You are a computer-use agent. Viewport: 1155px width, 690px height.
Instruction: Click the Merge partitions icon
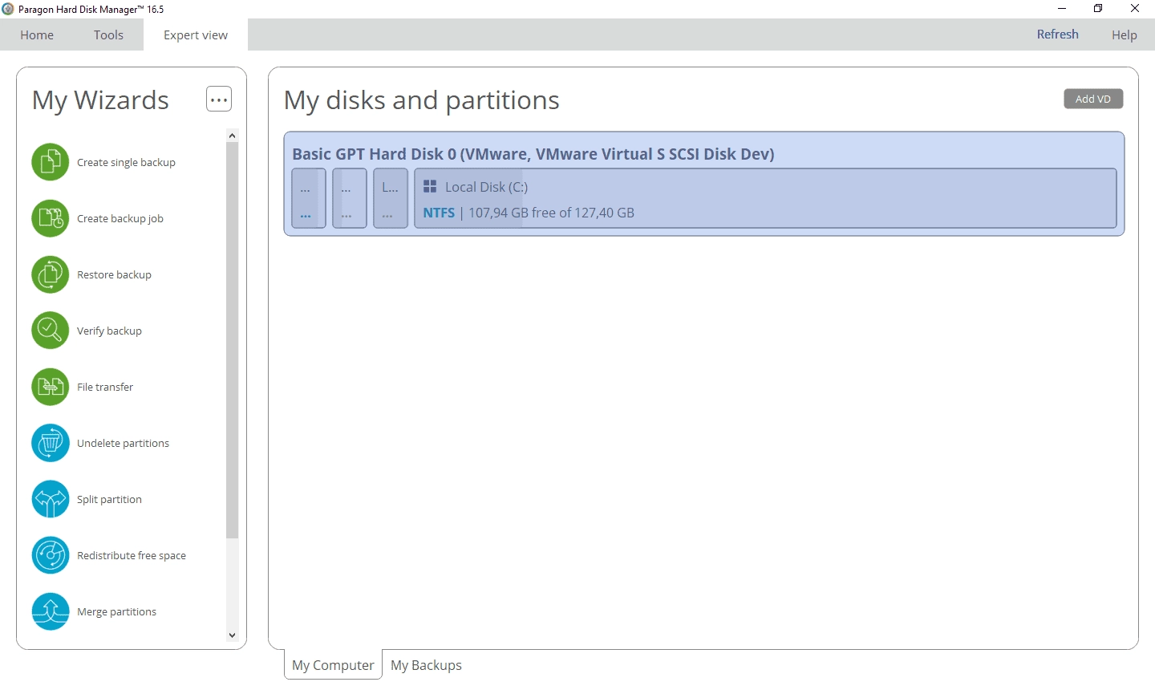tap(51, 611)
